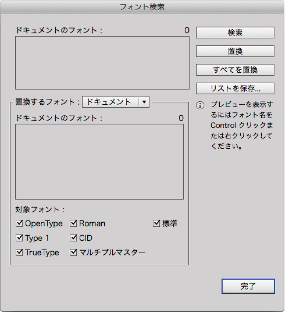Click the 対象フォント section label
The image size is (285, 312).
[40, 210]
